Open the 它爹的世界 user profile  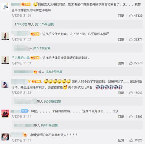tap(21, 58)
